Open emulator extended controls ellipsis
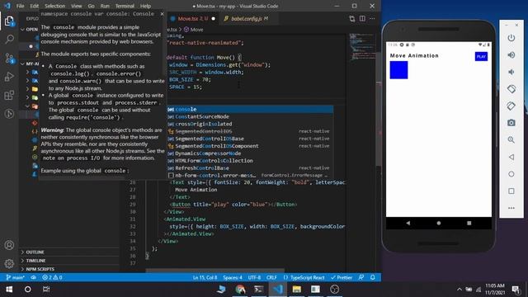 point(511,208)
